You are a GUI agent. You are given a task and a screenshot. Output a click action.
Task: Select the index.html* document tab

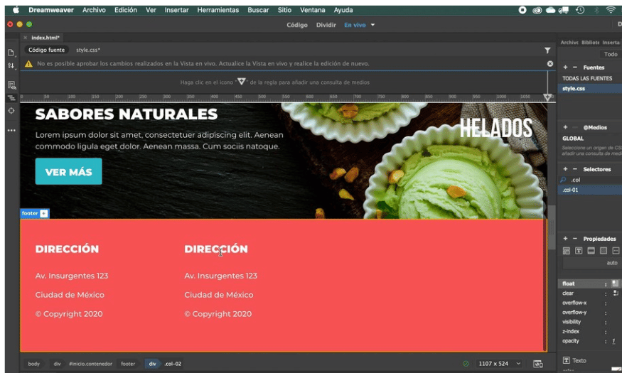point(45,38)
